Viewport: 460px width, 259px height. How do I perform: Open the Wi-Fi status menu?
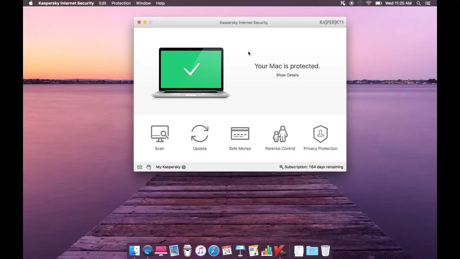pos(369,3)
